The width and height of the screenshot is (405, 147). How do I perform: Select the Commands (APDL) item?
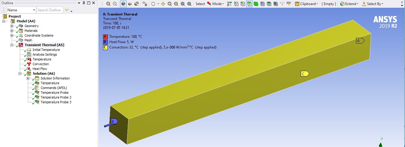(54, 88)
